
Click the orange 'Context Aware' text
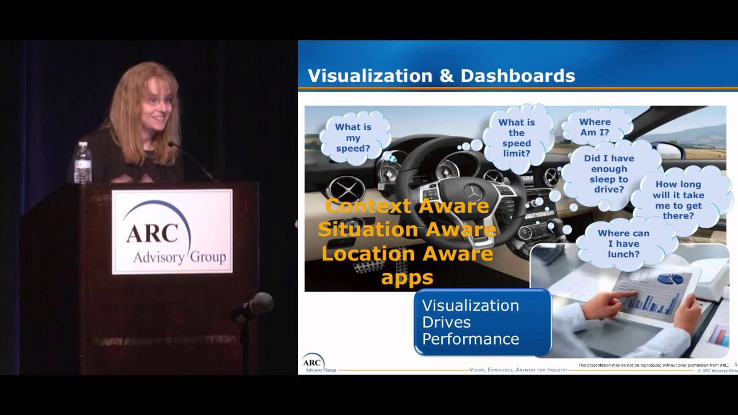407,206
